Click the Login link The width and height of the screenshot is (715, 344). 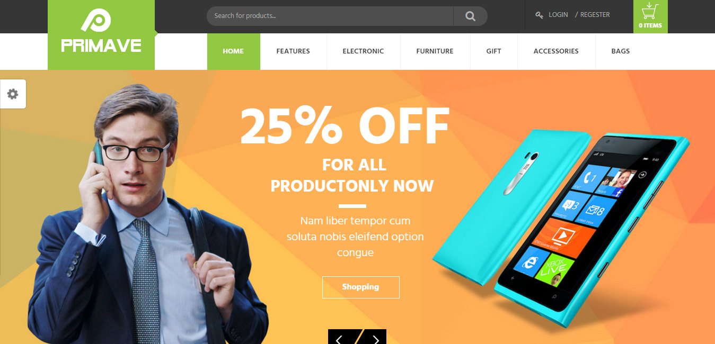tap(558, 15)
